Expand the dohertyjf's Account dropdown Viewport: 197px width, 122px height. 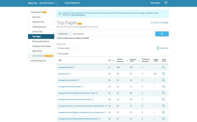tap(48, 3)
